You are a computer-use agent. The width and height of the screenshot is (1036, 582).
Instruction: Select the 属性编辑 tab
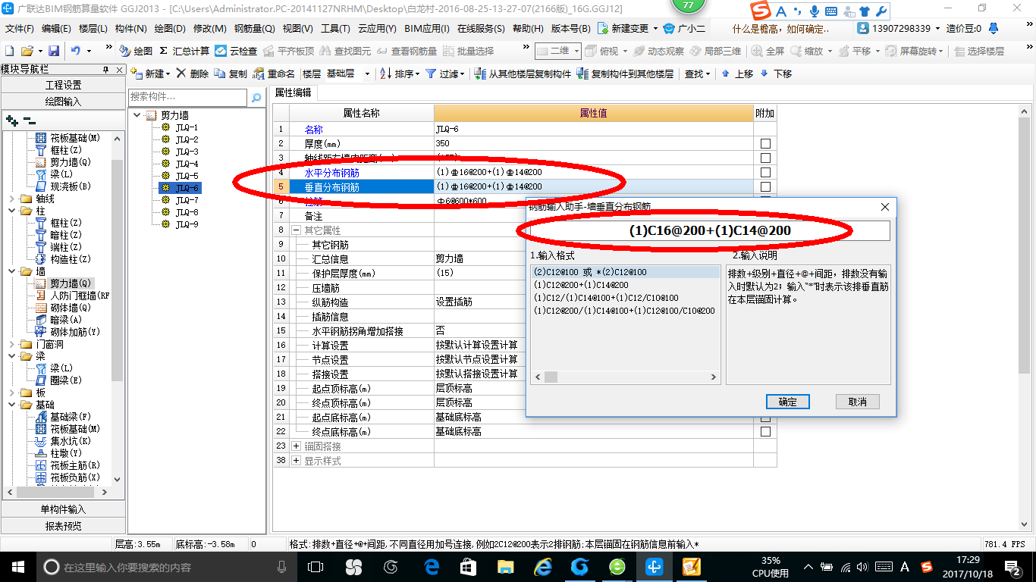(x=293, y=92)
